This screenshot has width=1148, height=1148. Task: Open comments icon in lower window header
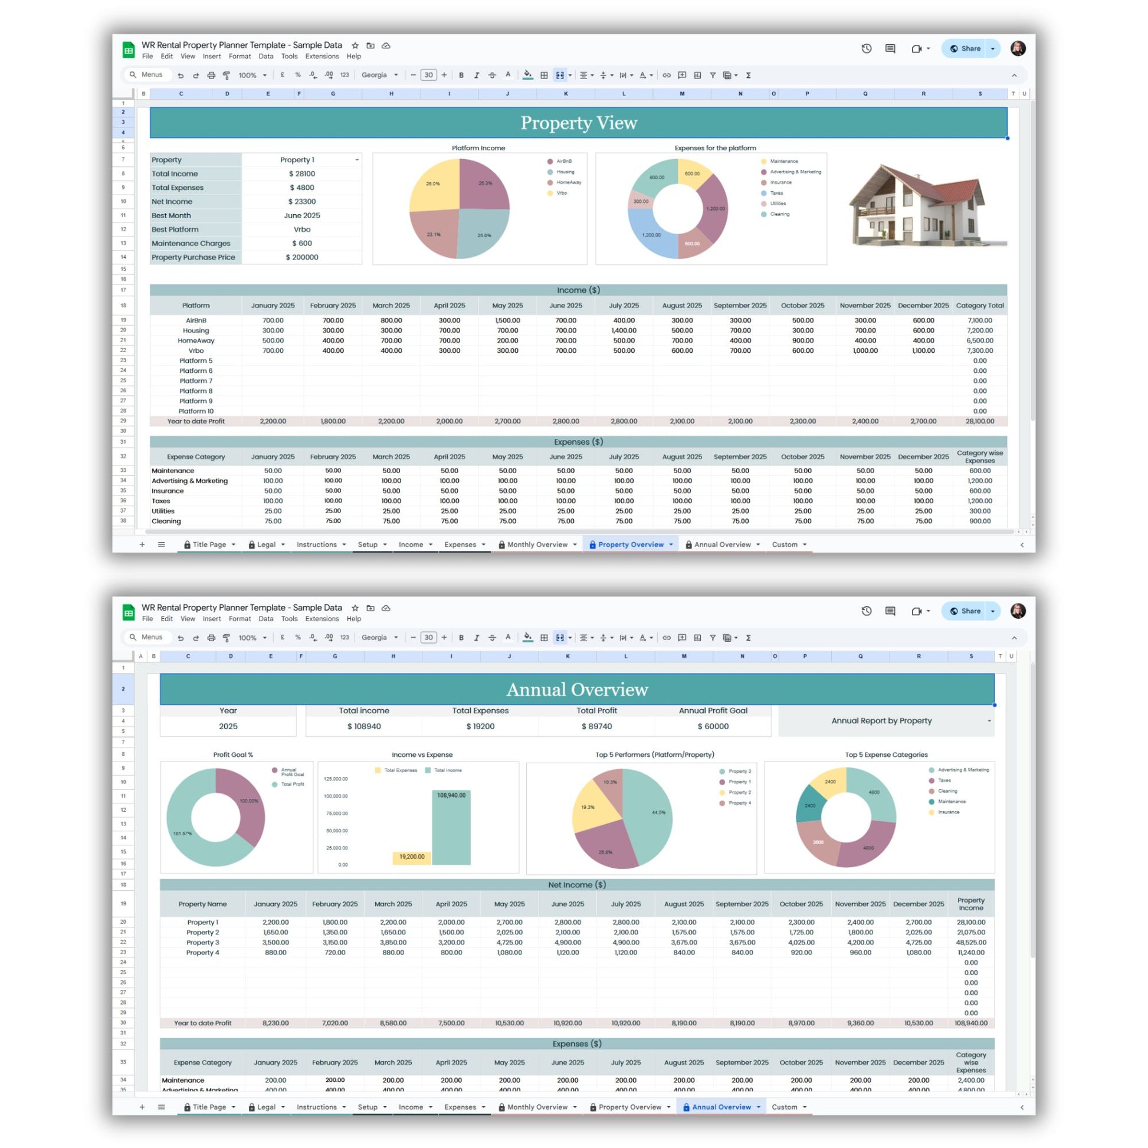tap(890, 611)
